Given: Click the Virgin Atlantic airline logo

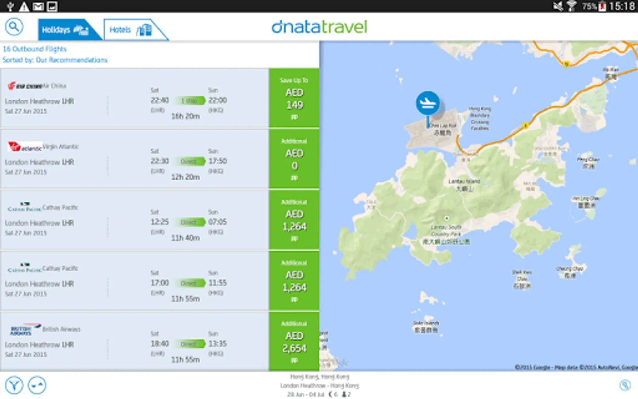Looking at the screenshot, I should [x=25, y=146].
